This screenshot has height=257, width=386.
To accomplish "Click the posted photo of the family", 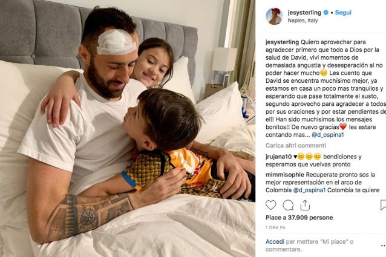I will tap(128, 128).
